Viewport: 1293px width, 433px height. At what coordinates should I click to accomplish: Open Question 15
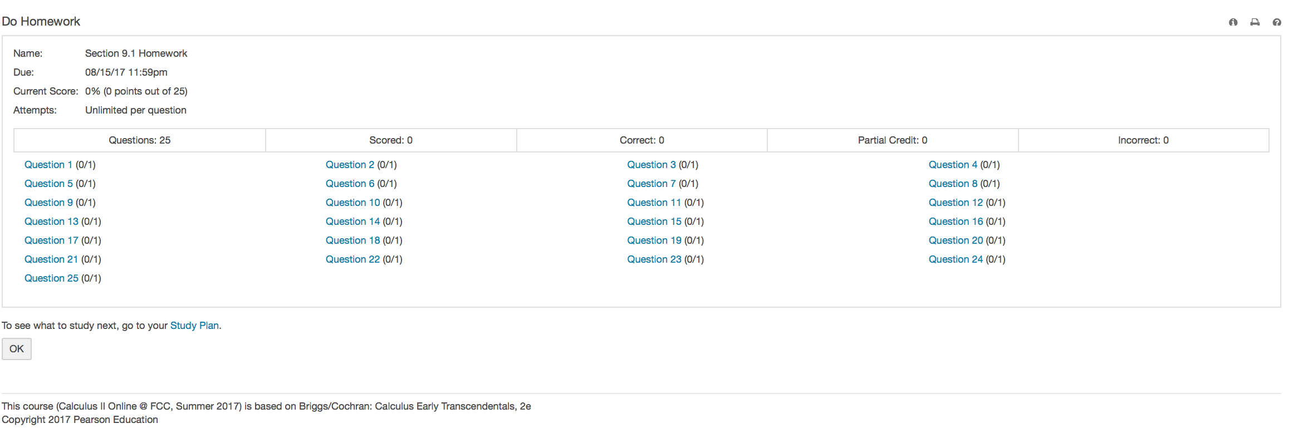(x=654, y=222)
